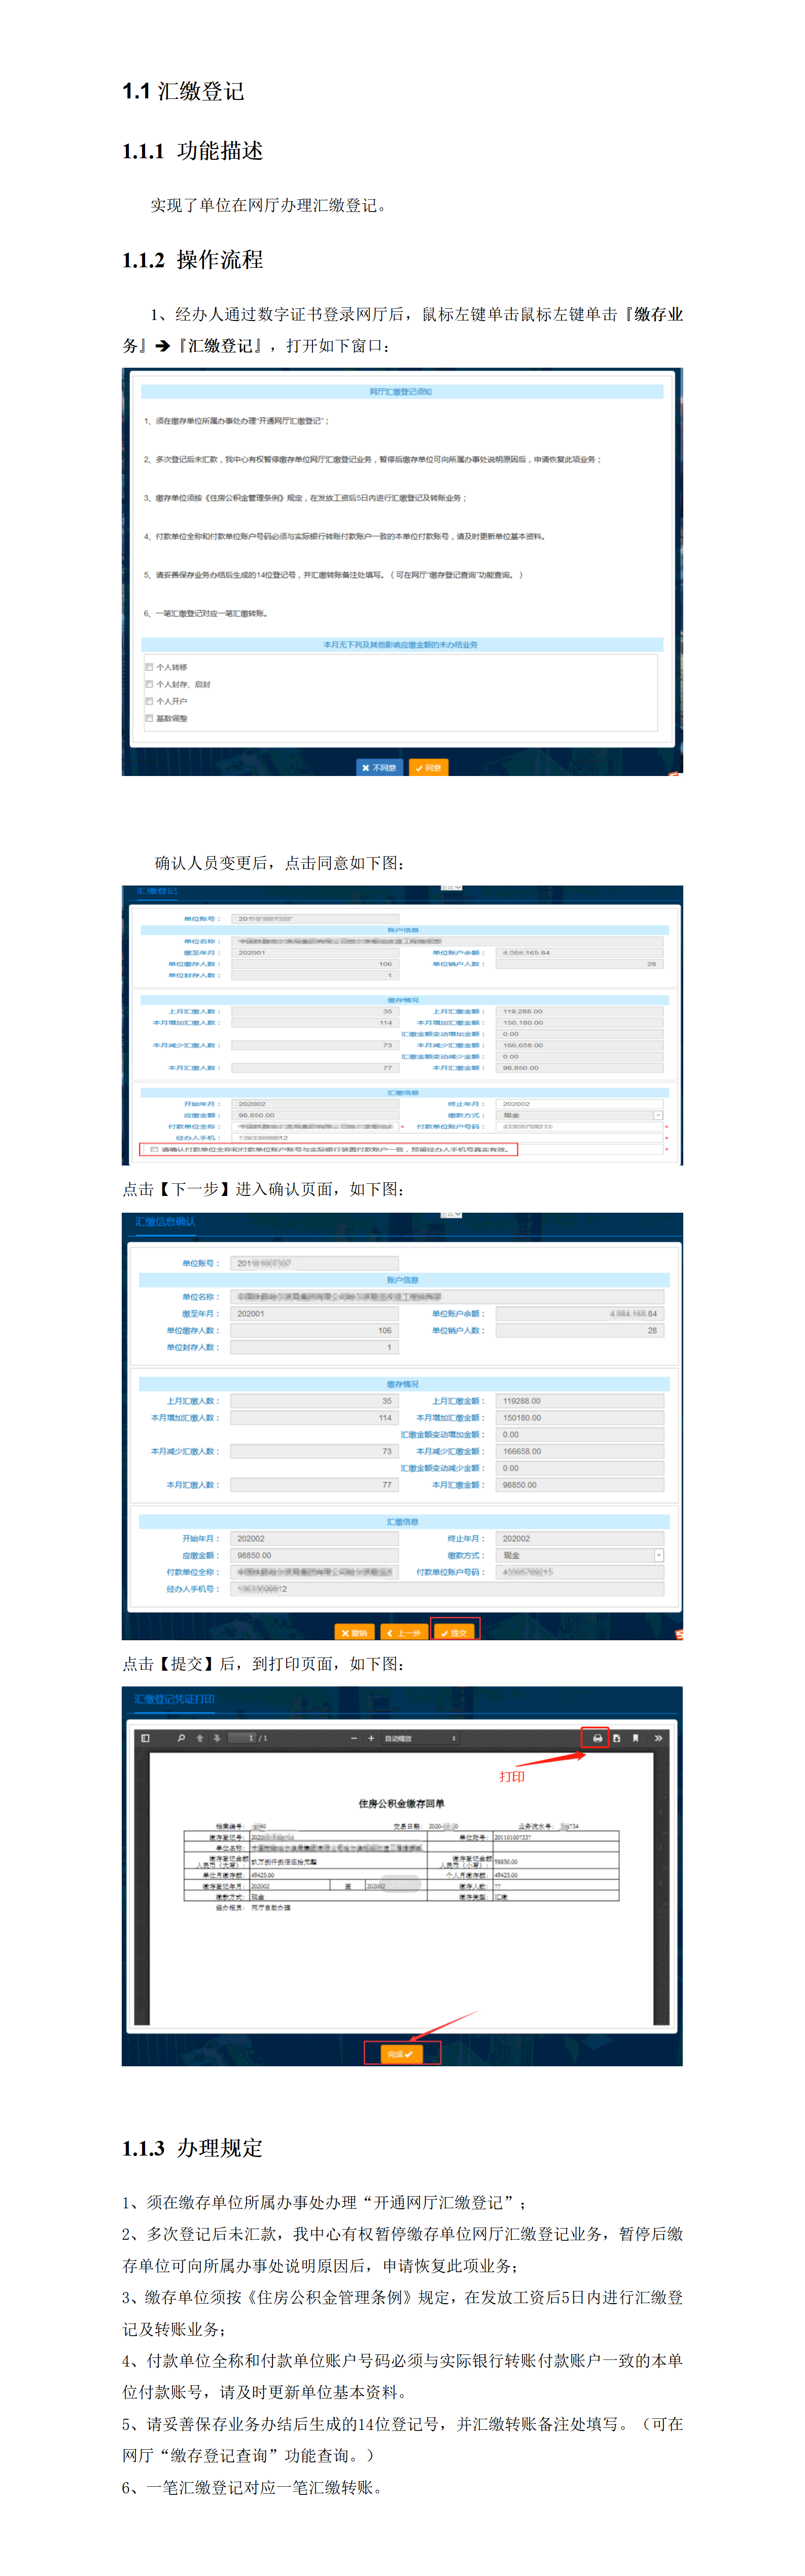The image size is (805, 2576).
Task: Click the heading 1.1 汇缴登记
Action: pos(183,91)
